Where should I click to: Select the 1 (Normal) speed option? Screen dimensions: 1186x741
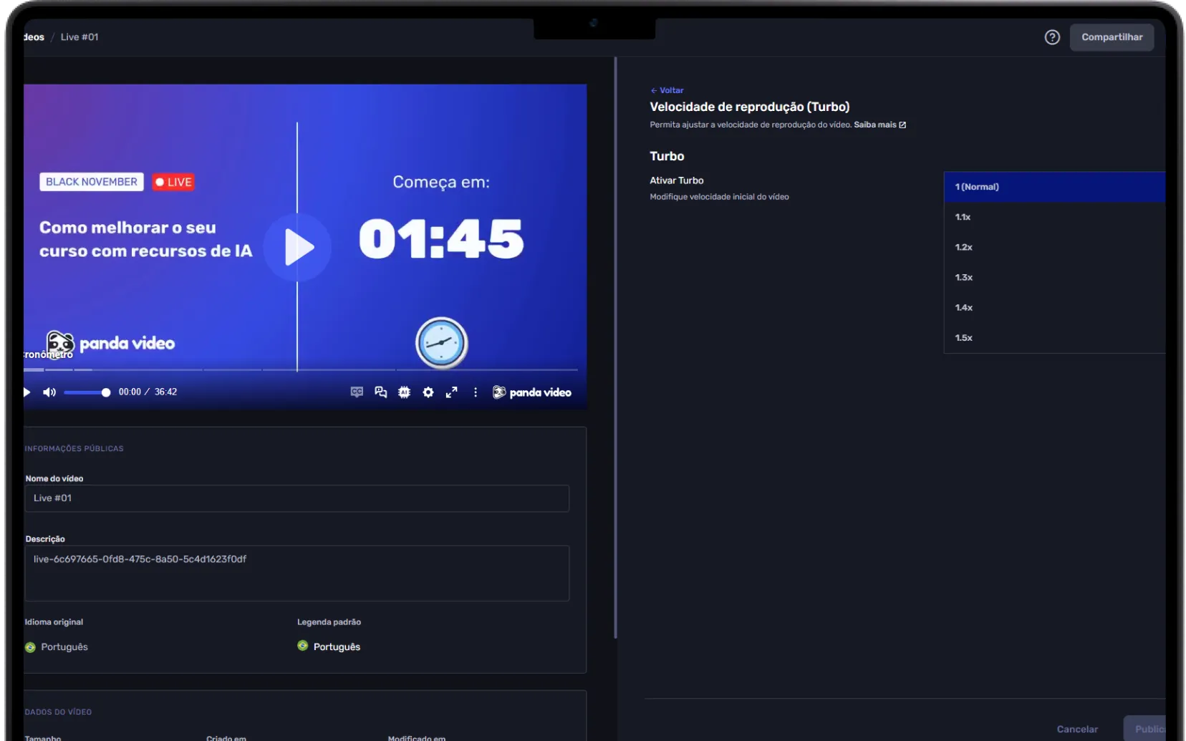point(1054,187)
